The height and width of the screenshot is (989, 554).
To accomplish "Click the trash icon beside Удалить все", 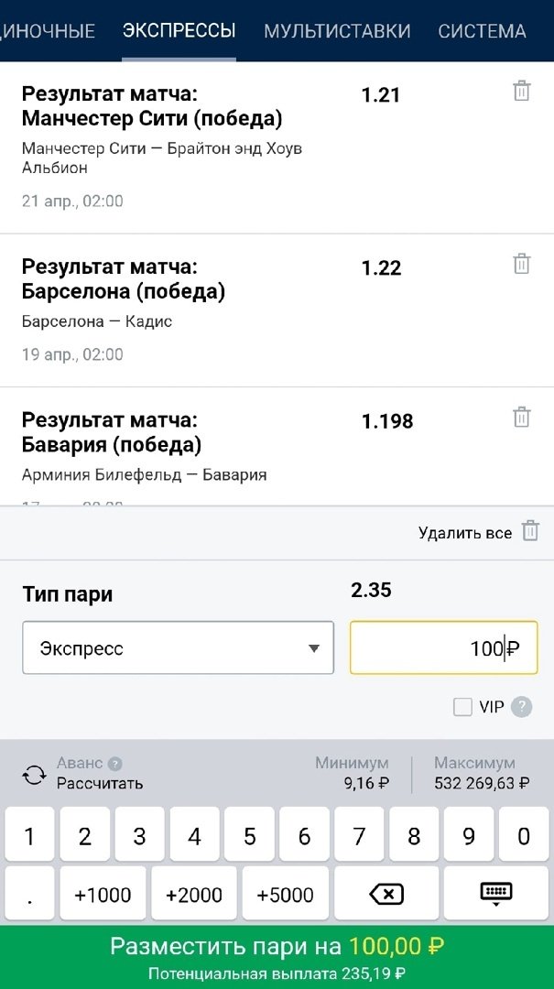I will tap(530, 531).
